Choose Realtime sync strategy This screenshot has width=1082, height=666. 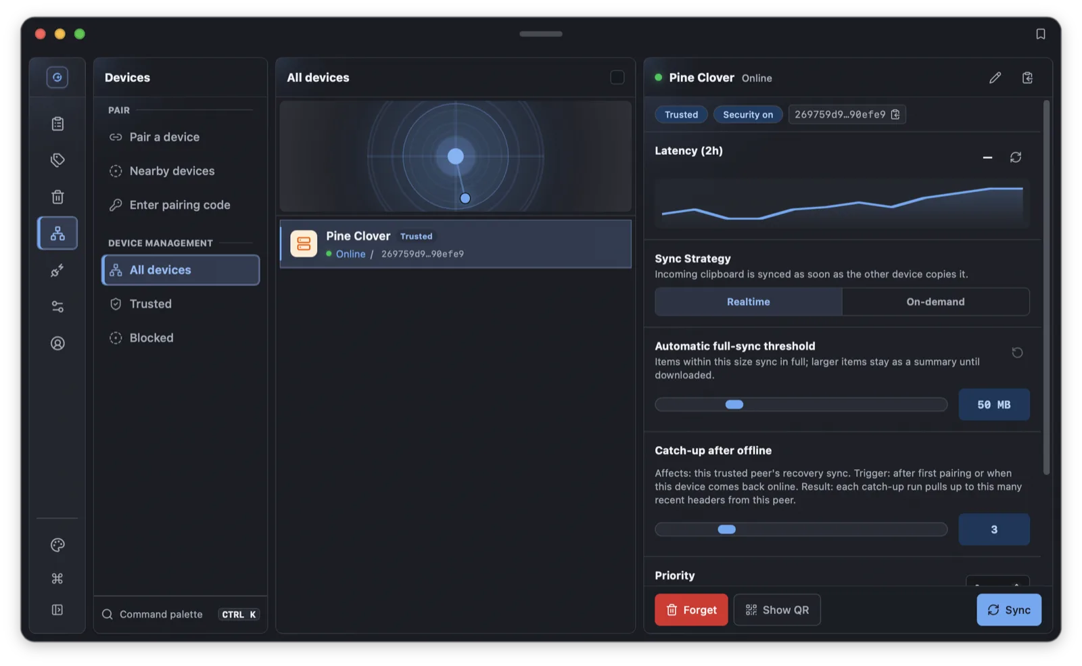[x=749, y=302]
